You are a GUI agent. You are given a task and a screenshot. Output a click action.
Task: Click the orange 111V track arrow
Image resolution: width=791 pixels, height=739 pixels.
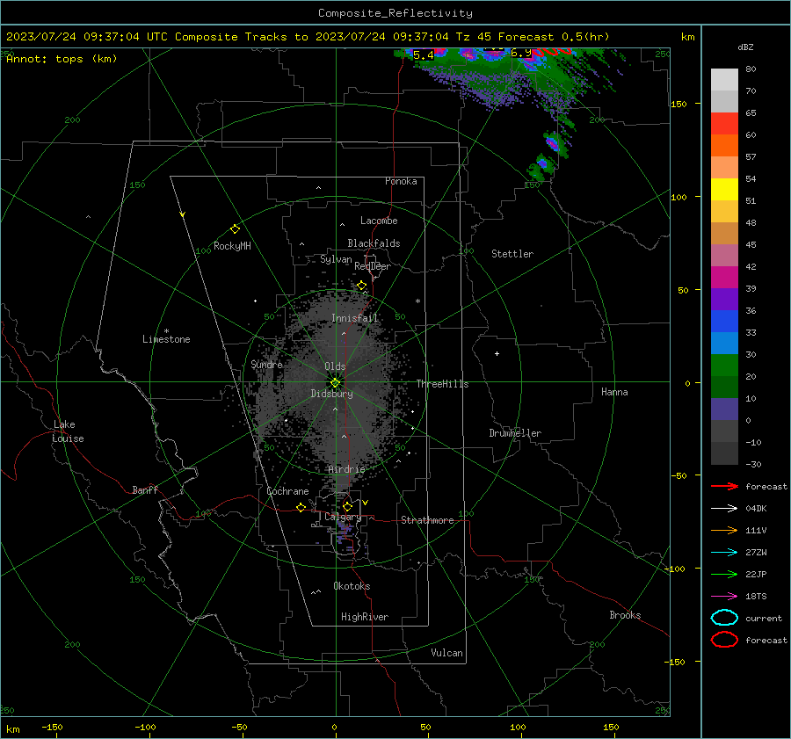click(724, 530)
